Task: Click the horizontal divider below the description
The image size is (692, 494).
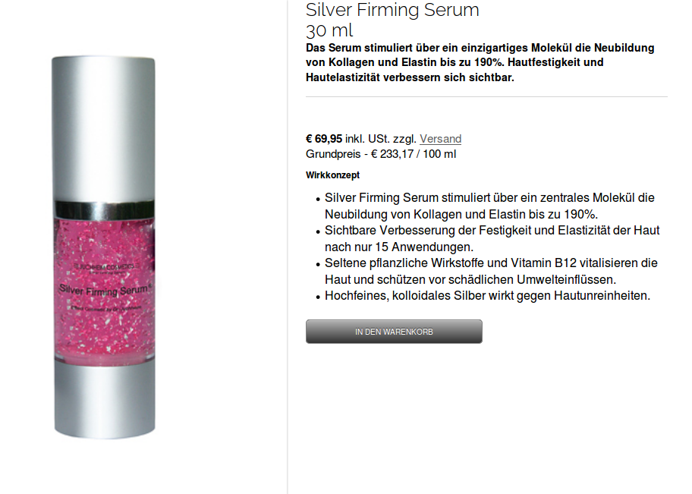Action: tap(486, 96)
